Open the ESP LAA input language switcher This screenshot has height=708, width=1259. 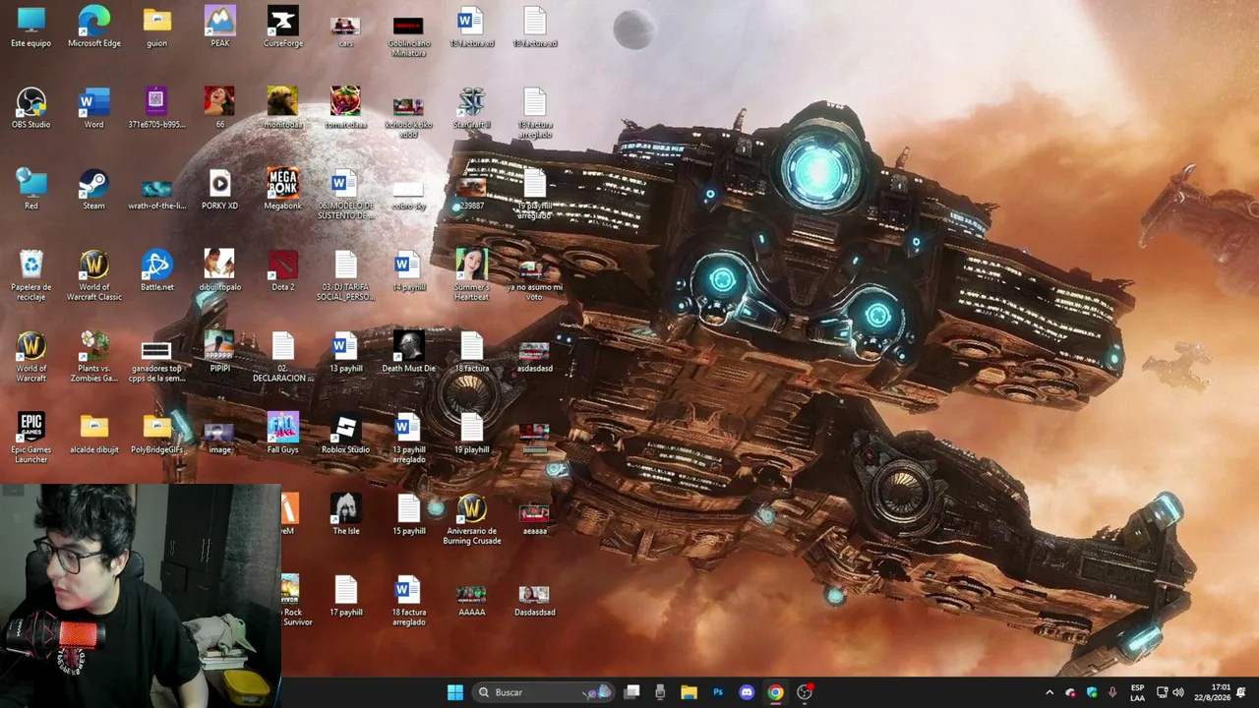tap(1137, 692)
